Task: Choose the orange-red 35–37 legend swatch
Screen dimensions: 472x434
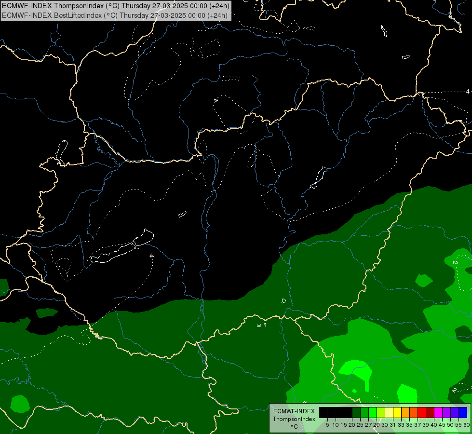Action: click(414, 412)
